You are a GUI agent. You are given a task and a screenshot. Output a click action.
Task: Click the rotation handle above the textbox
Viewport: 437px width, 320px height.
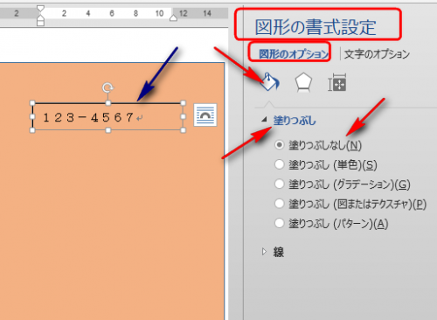coord(108,87)
